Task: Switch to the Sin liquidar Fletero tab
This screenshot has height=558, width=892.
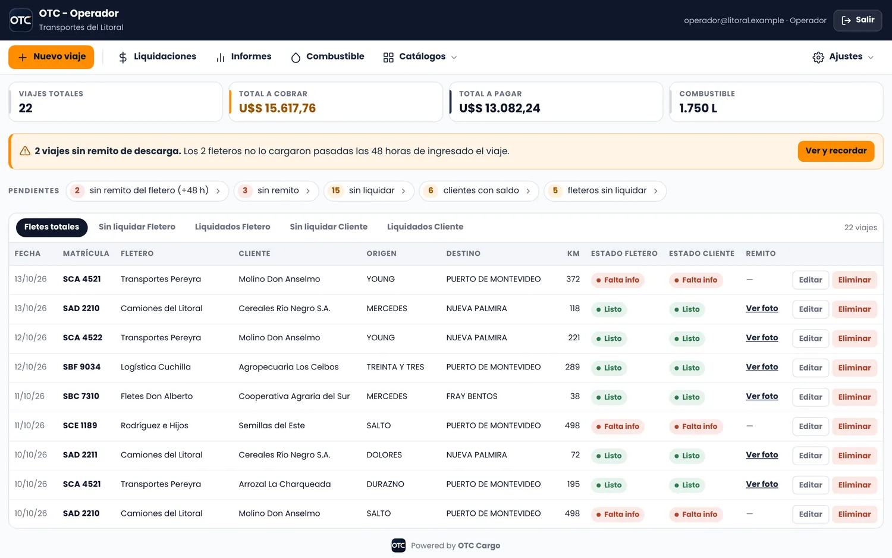Action: 137,227
